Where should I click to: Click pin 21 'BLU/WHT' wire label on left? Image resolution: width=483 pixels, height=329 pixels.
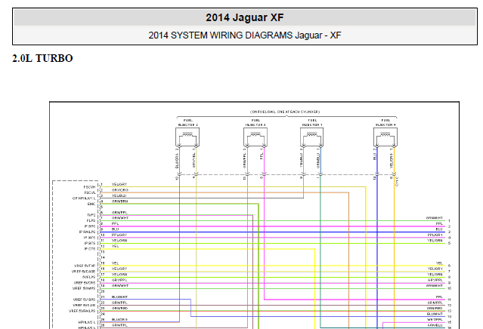tap(119, 297)
